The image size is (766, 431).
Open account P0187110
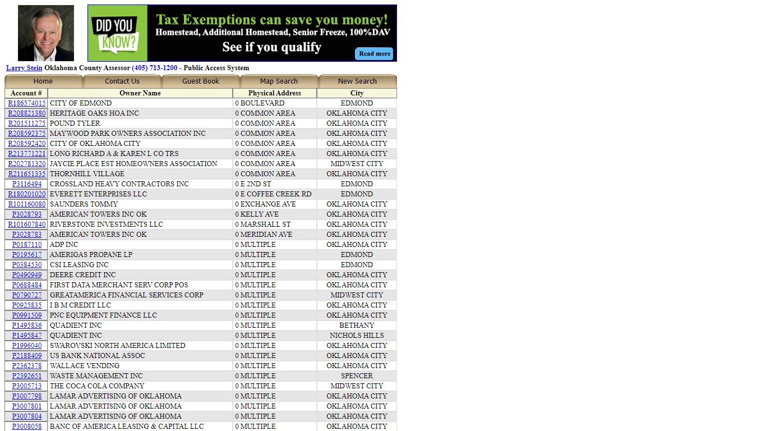tap(27, 245)
